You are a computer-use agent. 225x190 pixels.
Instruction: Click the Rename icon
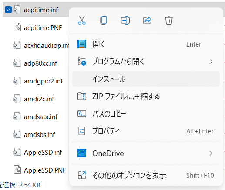pyautogui.click(x=125, y=20)
